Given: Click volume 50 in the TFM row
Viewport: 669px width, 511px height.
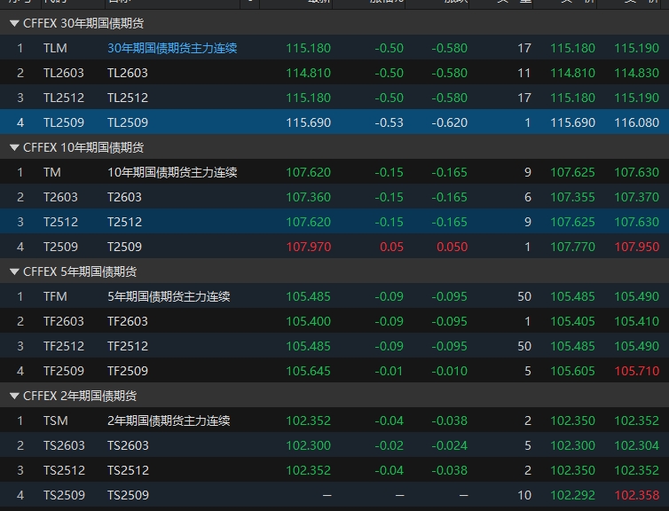Looking at the screenshot, I should pyautogui.click(x=524, y=296).
